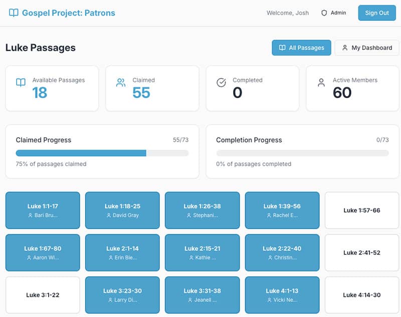Click person icon in Luke 3:23-30 card
The height and width of the screenshot is (317, 401).
[x=110, y=300]
